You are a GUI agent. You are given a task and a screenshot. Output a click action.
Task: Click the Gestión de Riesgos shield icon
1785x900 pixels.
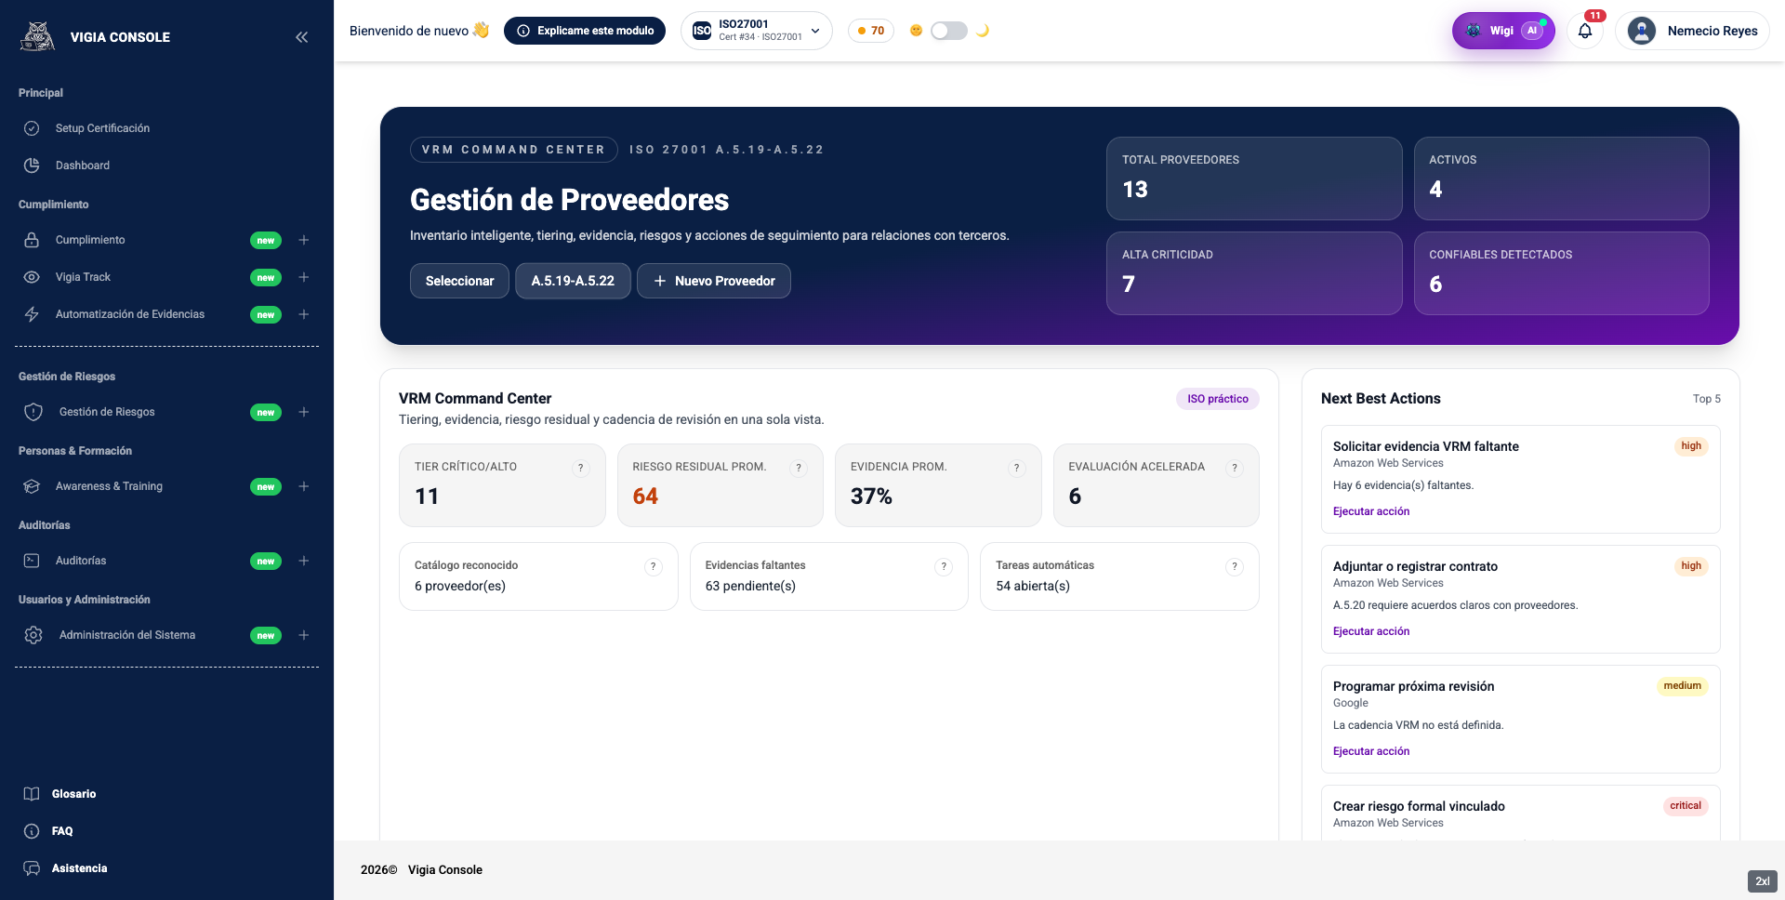(33, 412)
